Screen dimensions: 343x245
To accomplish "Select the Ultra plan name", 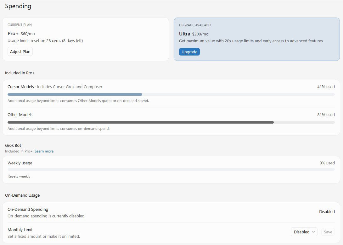I will pos(185,34).
